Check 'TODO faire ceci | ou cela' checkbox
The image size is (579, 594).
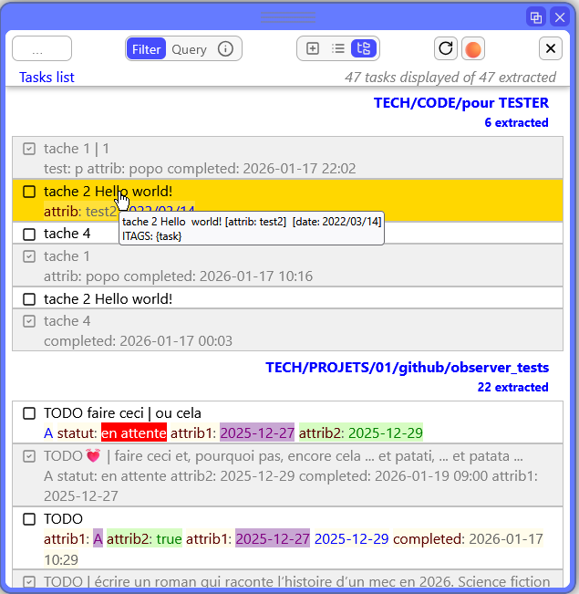29,413
